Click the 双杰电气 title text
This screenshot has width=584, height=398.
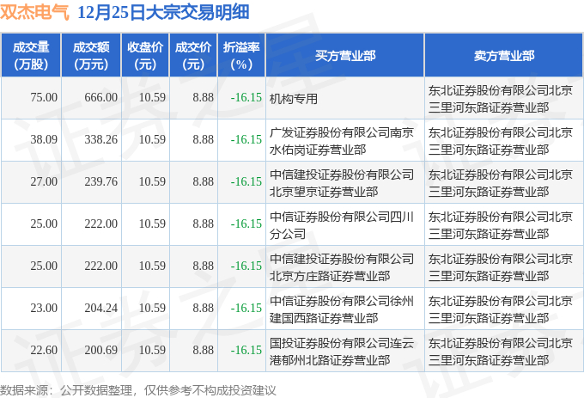coord(34,13)
